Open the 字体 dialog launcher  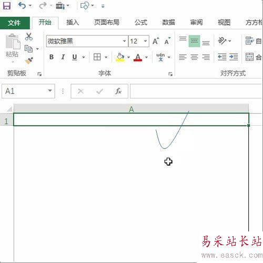(x=170, y=74)
